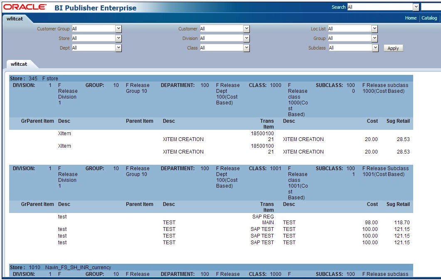
Task: Click 'F Release subclass 1000(Cost Based)' in Store 345
Action: tap(385, 88)
